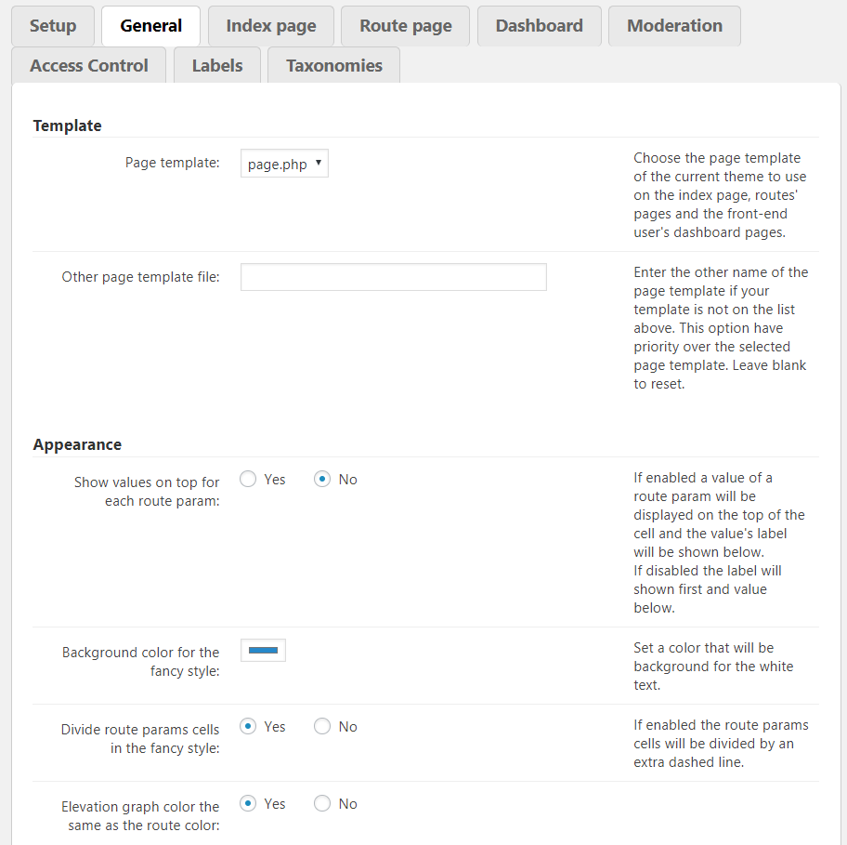The image size is (847, 845).
Task: Enable Elevation graph color same as route
Action: tap(248, 804)
